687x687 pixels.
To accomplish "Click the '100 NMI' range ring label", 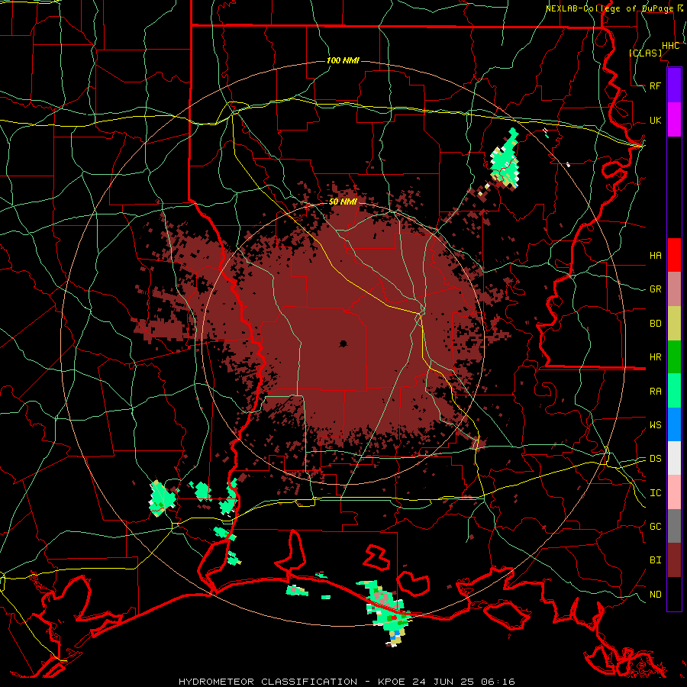I will [x=343, y=60].
